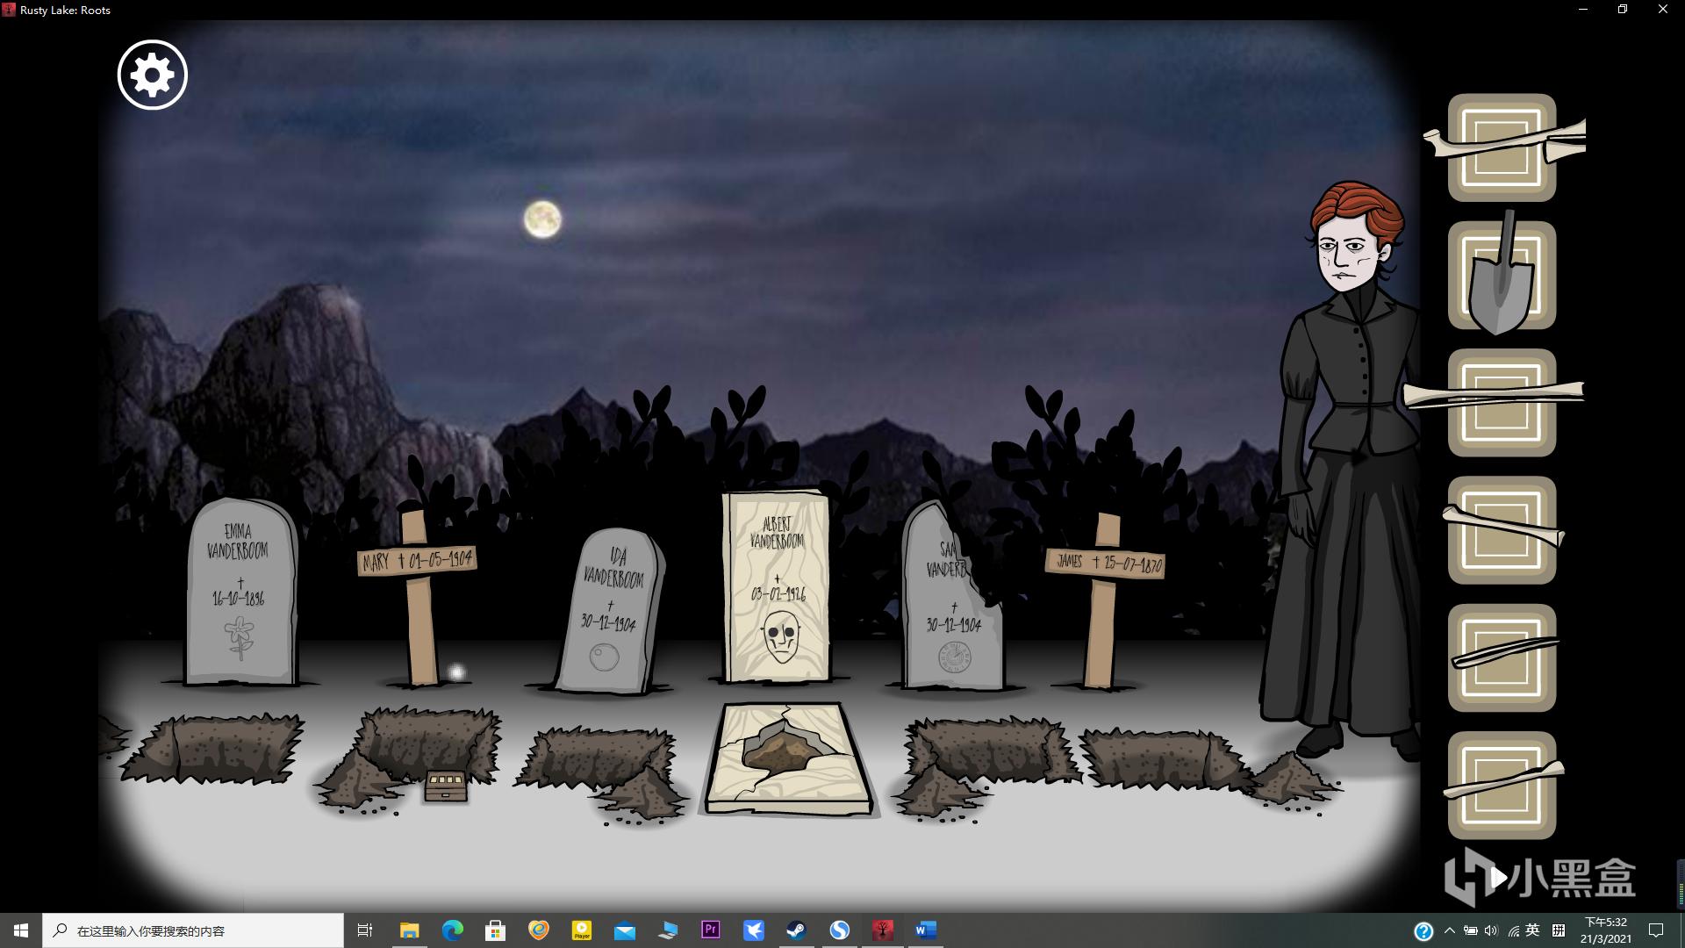Pick up the small box in grave
The image size is (1685, 948).
pos(446,785)
